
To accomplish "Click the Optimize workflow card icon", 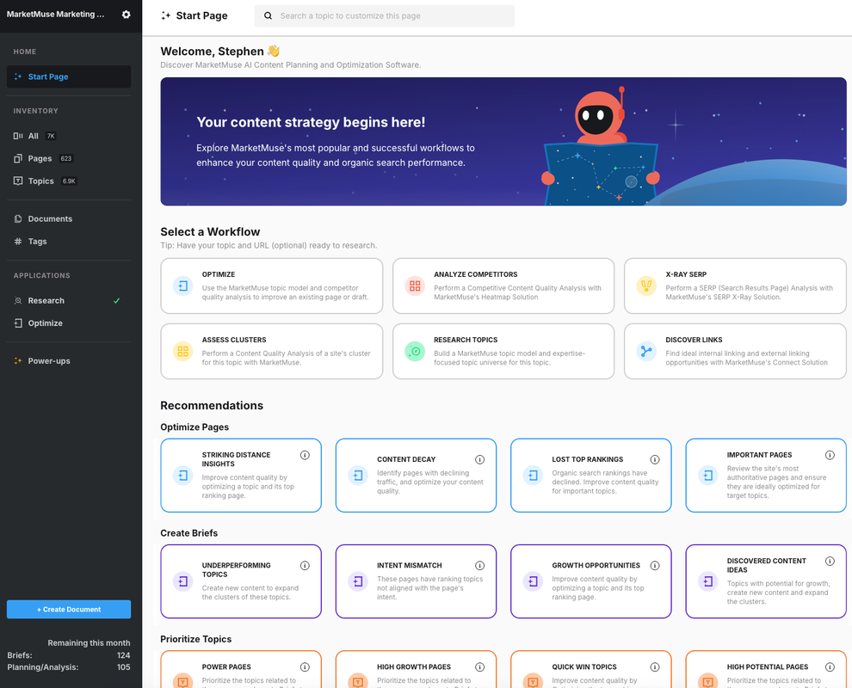I will coord(183,286).
